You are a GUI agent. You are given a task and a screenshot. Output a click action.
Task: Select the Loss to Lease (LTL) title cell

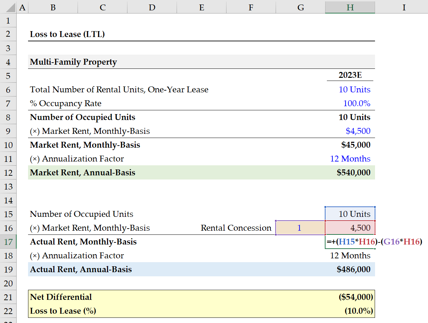click(68, 34)
